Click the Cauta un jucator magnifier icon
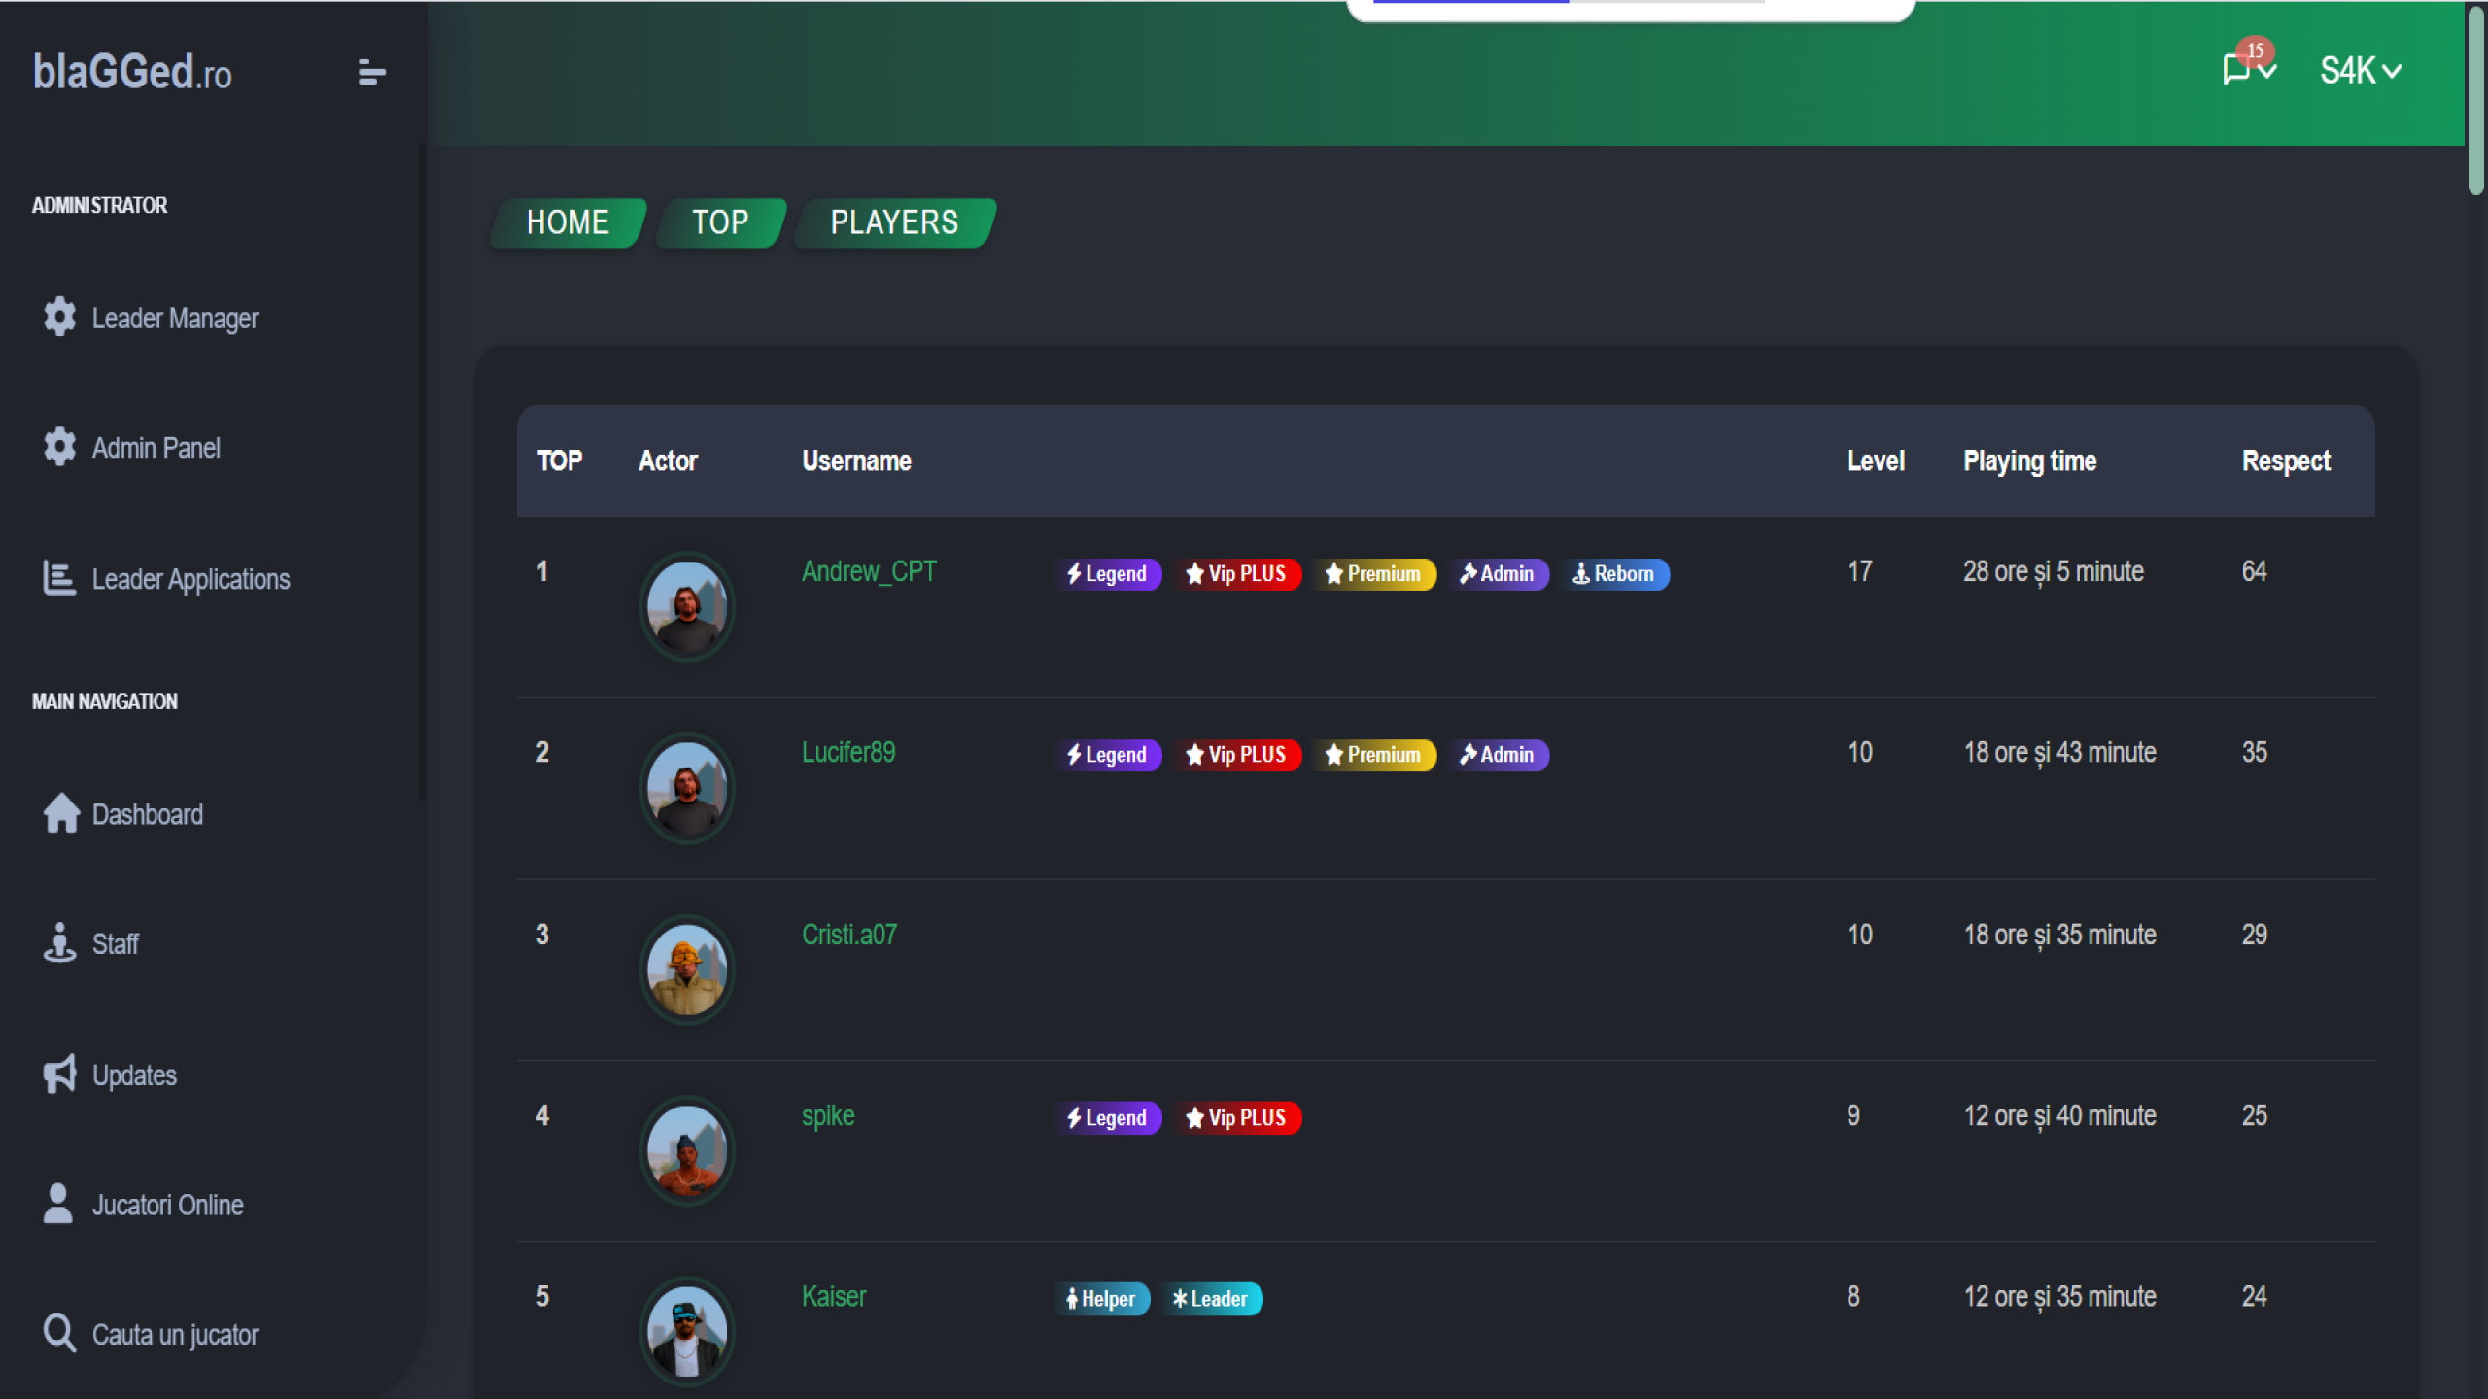Image resolution: width=2488 pixels, height=1399 pixels. pos(59,1333)
